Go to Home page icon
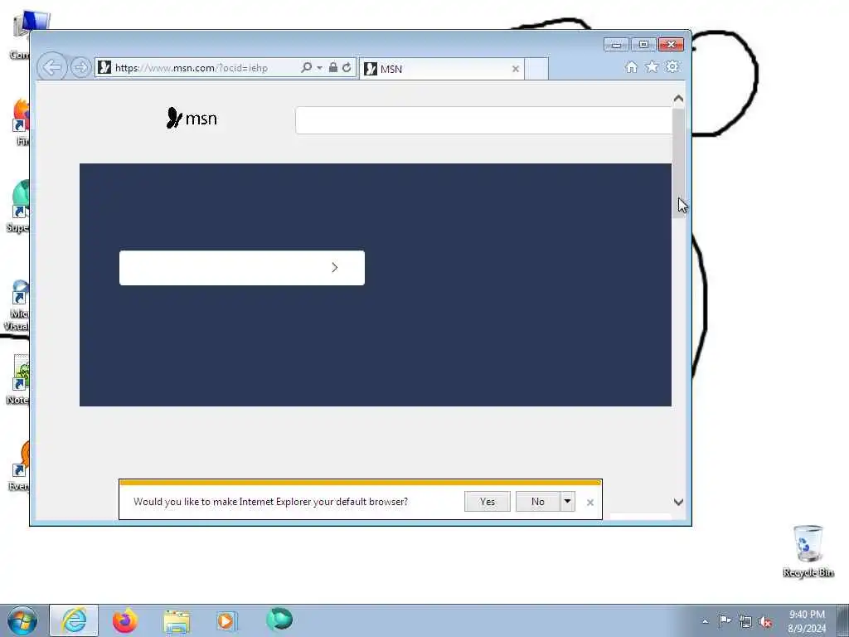Screen dimensions: 849x637 pyautogui.click(x=631, y=66)
